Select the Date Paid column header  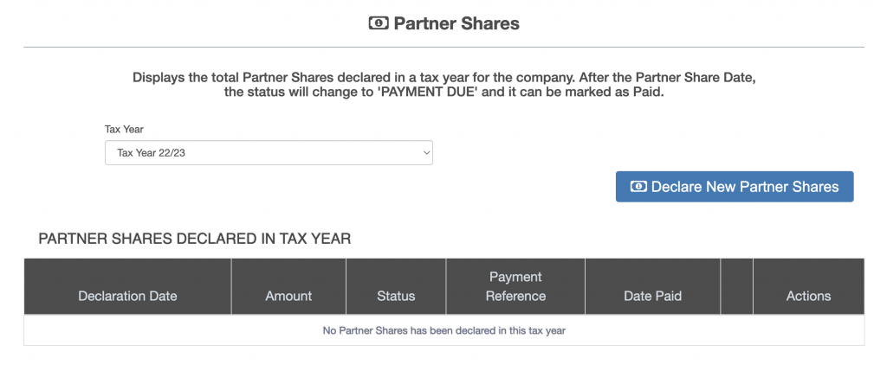click(x=652, y=296)
